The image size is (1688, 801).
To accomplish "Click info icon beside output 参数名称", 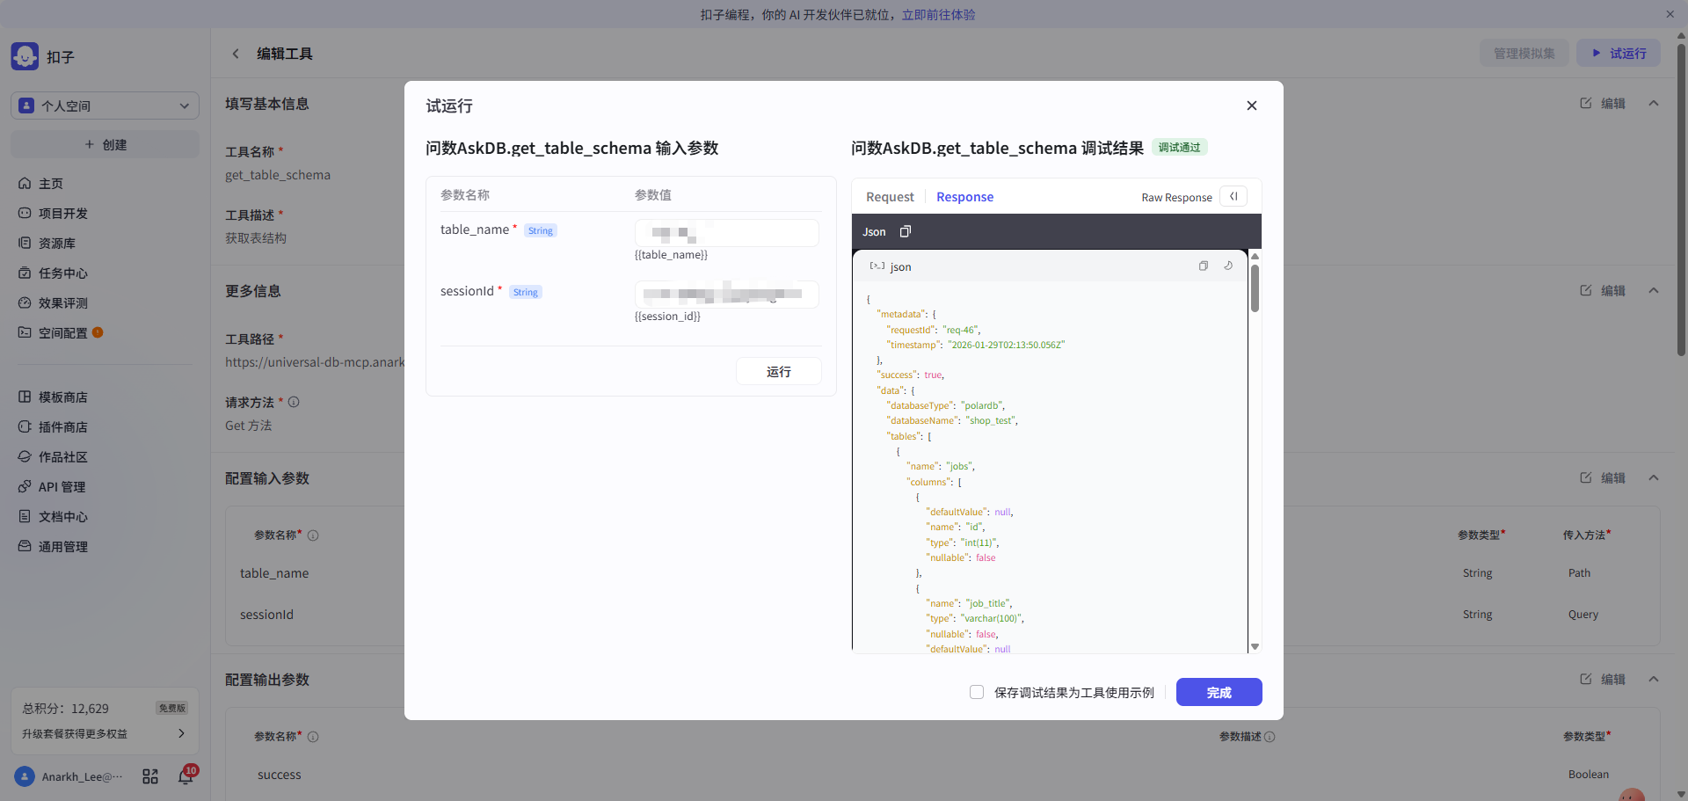I will click(x=313, y=737).
